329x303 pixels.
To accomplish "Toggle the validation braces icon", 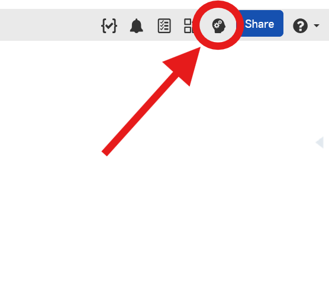I will pos(109,25).
